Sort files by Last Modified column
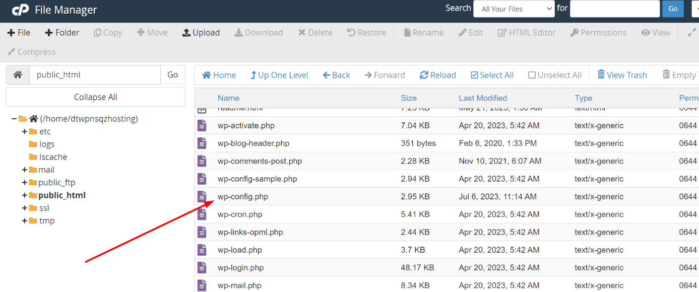The width and height of the screenshot is (699, 292). pos(483,98)
